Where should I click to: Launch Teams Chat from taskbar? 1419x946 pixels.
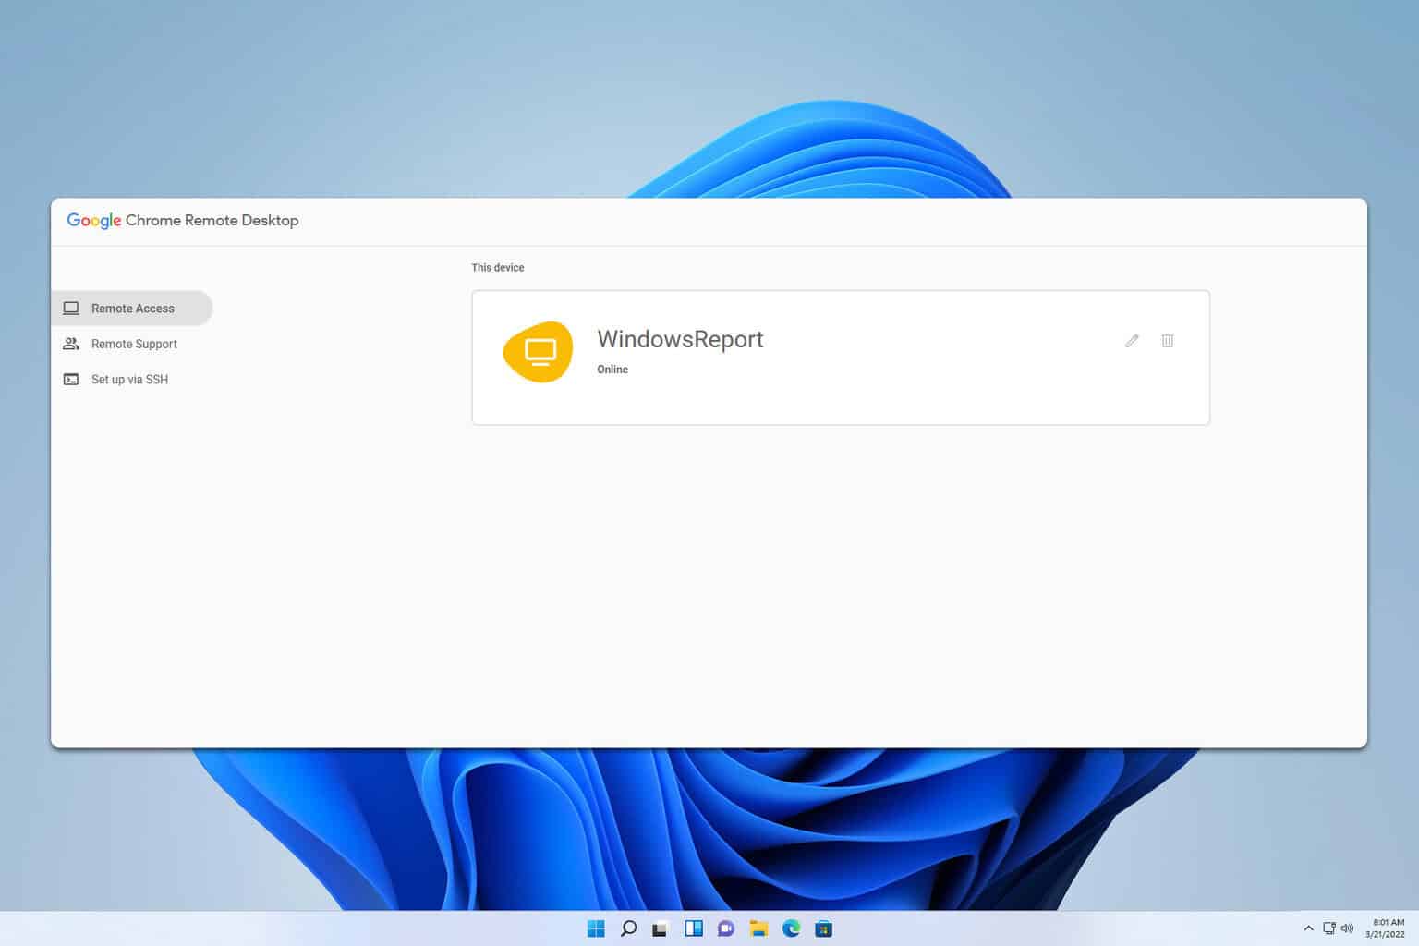coord(726,928)
